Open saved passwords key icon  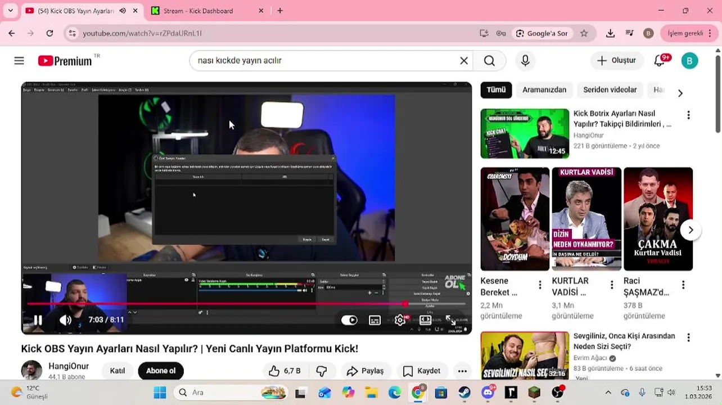[500, 33]
